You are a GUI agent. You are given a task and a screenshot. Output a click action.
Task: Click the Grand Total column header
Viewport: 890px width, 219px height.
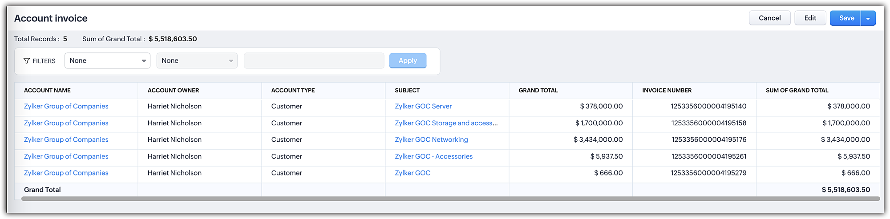point(538,90)
